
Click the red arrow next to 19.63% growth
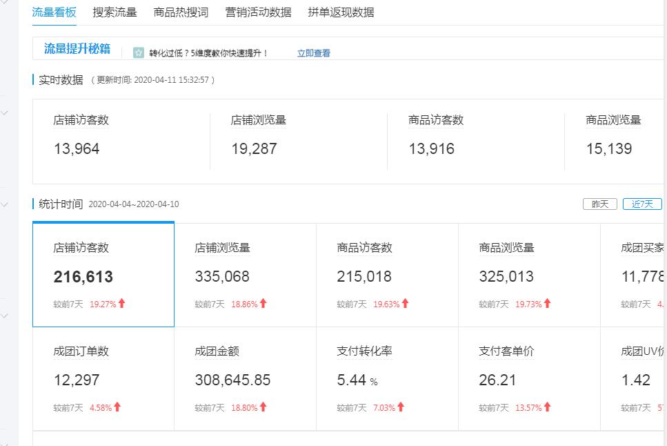405,302
